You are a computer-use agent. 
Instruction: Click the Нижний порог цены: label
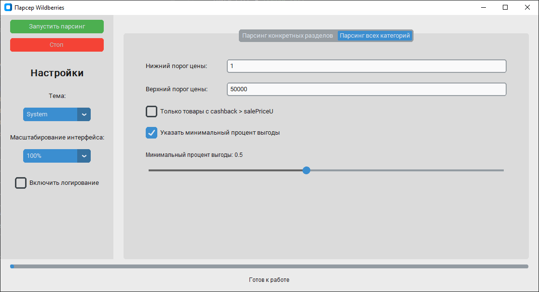pos(176,66)
